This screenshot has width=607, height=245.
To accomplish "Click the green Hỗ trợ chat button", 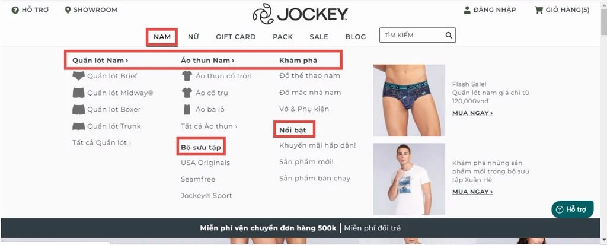I will 572,209.
